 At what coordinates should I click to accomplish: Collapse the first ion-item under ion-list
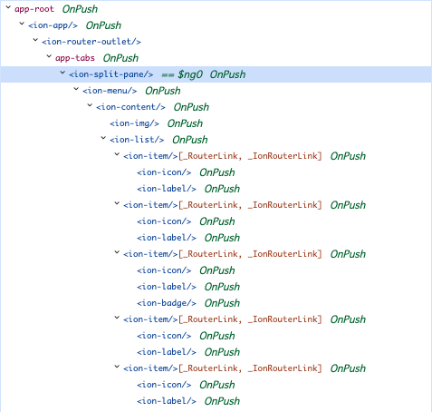tap(117, 154)
